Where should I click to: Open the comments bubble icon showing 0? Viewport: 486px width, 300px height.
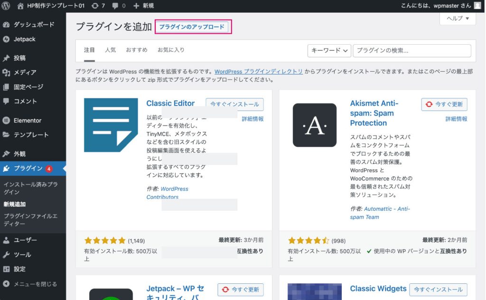coord(115,6)
